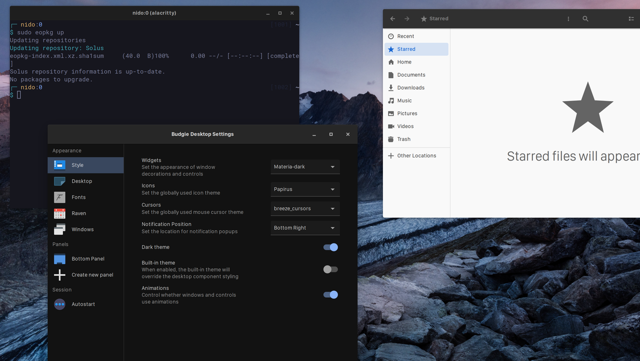The height and width of the screenshot is (361, 640).
Task: Click the back arrow in file manager
Action: (392, 18)
